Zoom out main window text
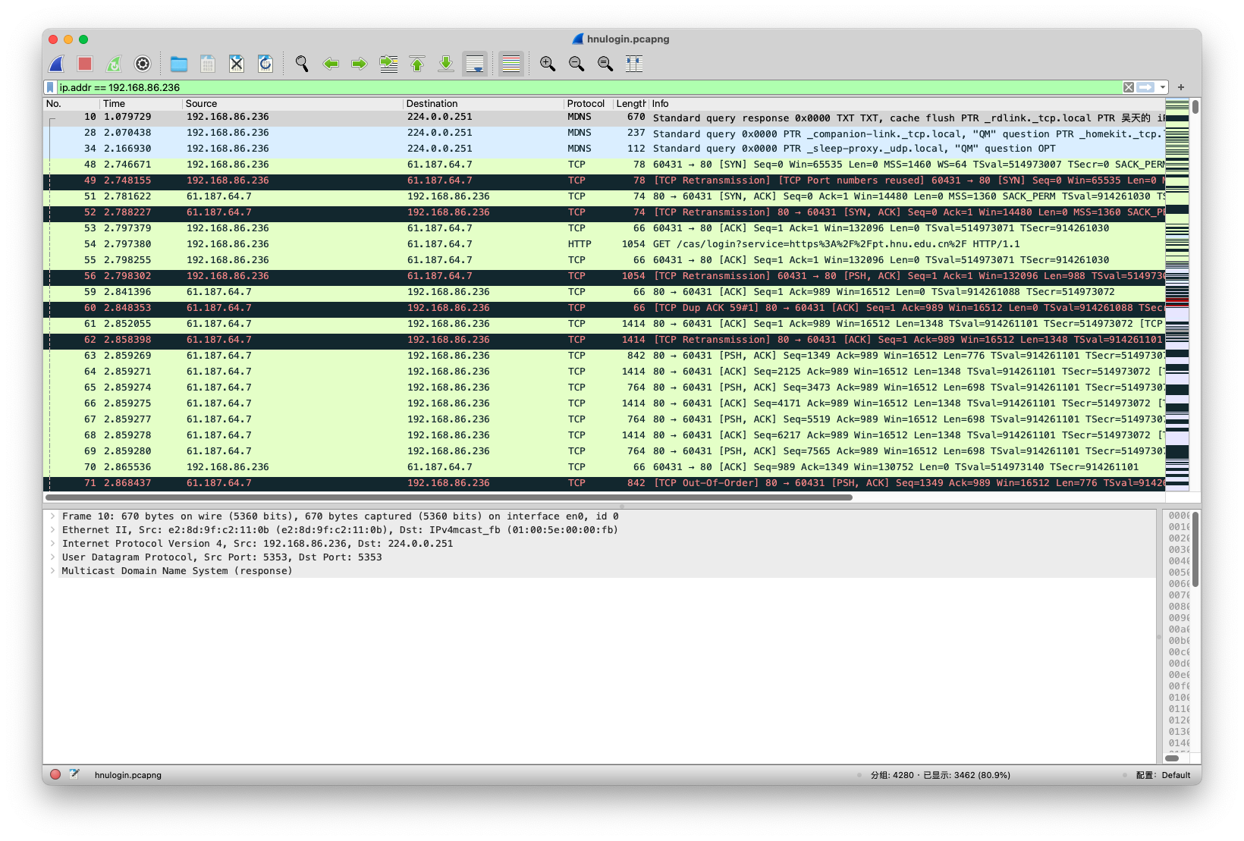The width and height of the screenshot is (1244, 841). click(576, 64)
